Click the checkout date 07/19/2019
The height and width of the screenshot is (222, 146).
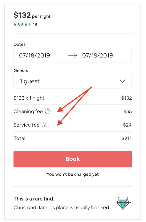98,55
